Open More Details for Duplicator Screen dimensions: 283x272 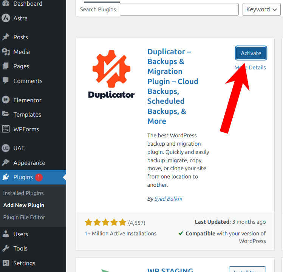coord(250,68)
